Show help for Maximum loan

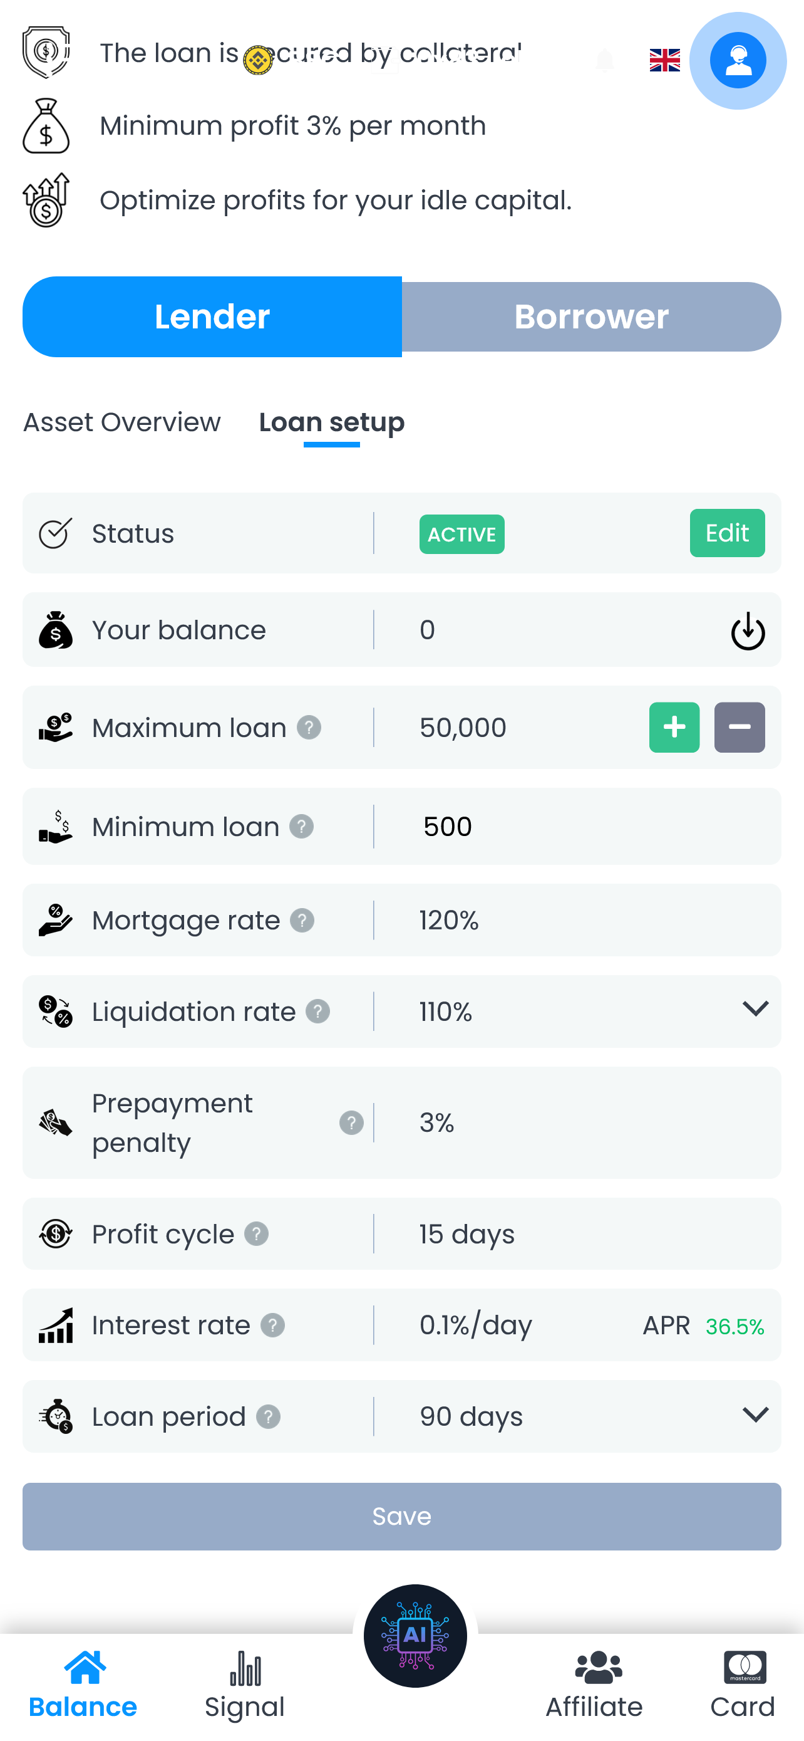(309, 727)
